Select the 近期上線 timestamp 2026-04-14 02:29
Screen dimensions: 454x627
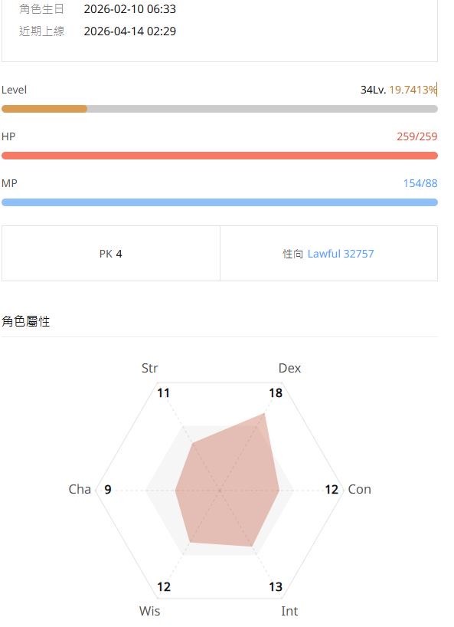click(x=130, y=31)
